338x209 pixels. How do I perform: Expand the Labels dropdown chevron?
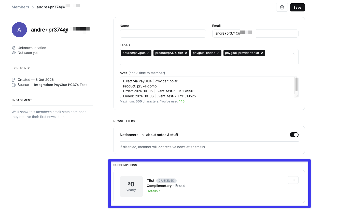[x=294, y=53]
